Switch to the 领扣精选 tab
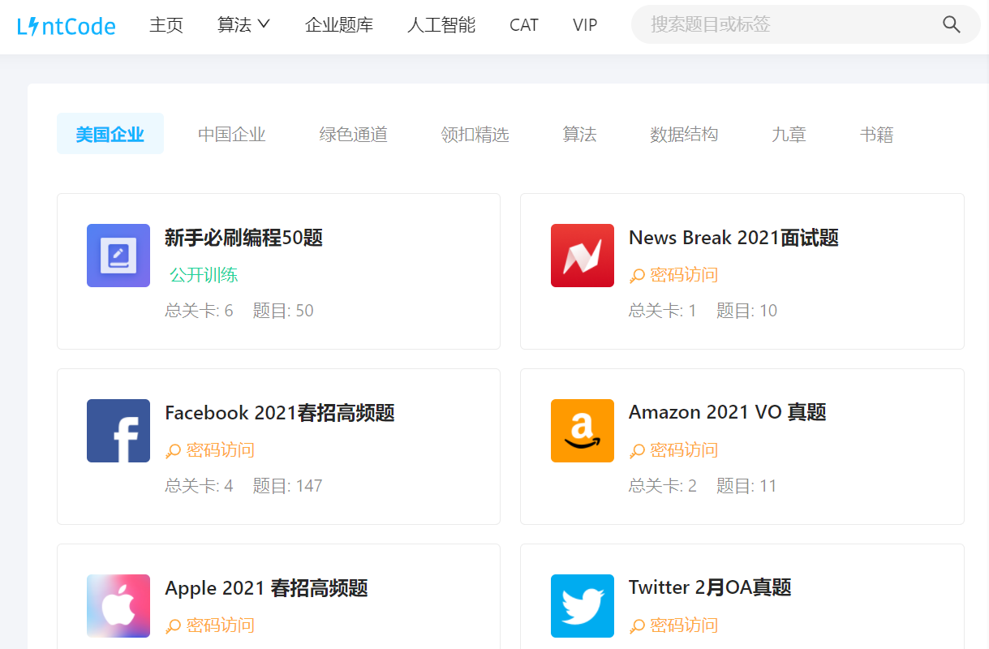This screenshot has height=649, width=989. tap(475, 134)
